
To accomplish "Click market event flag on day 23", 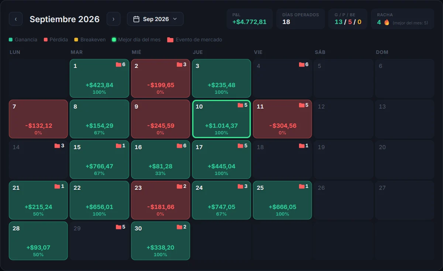I will (x=179, y=186).
